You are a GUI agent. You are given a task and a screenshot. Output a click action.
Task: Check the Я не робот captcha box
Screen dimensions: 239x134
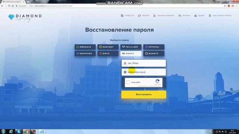click(x=128, y=82)
